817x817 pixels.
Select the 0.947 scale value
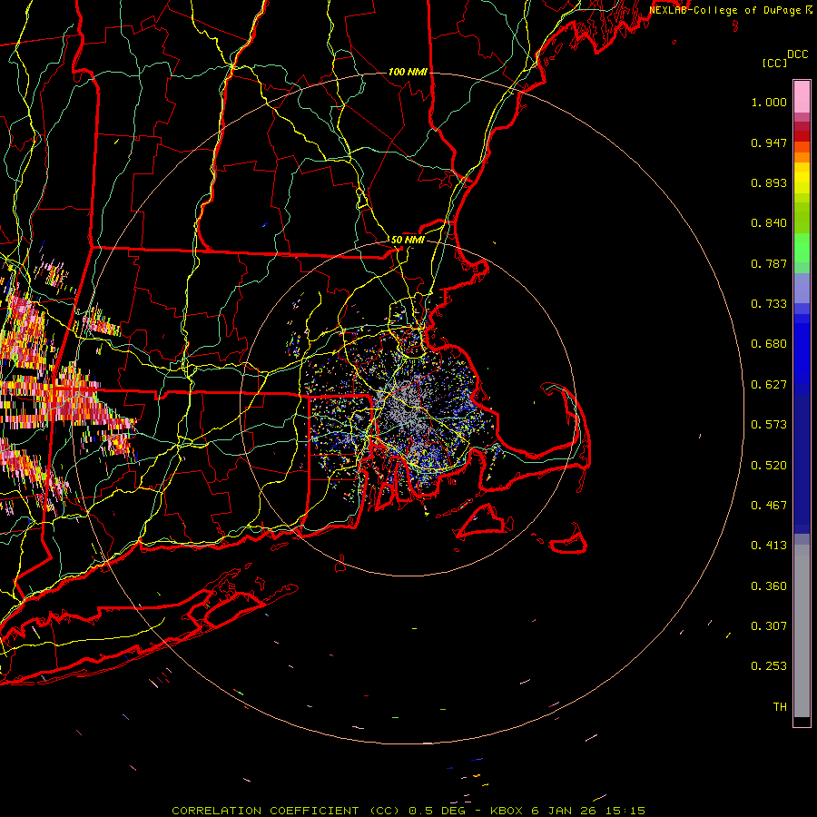point(769,143)
